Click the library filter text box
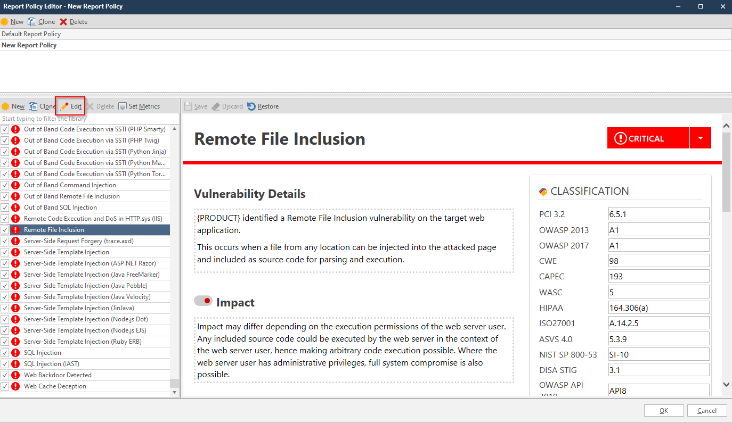The width and height of the screenshot is (732, 423). tap(90, 119)
